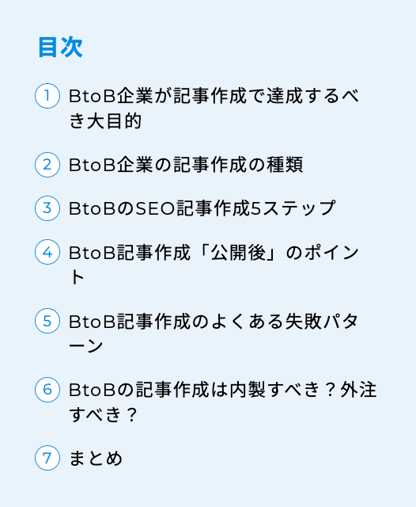Click the circled number 5 icon
Viewport: 416px width, 507px height.
tap(47, 321)
